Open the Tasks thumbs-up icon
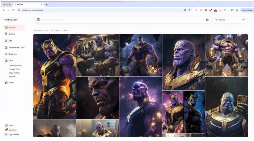Image resolution: width=254 pixels, height=141 pixels. 6,83
